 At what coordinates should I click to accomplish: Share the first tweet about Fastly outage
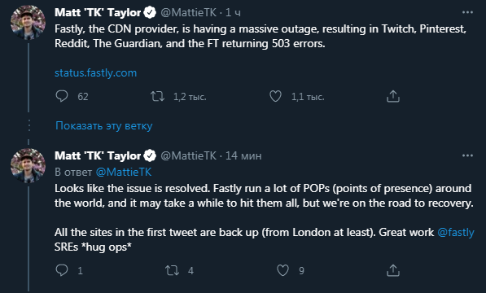[393, 96]
